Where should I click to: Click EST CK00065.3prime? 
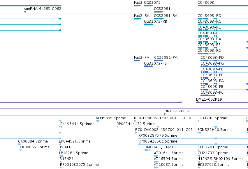35,147
